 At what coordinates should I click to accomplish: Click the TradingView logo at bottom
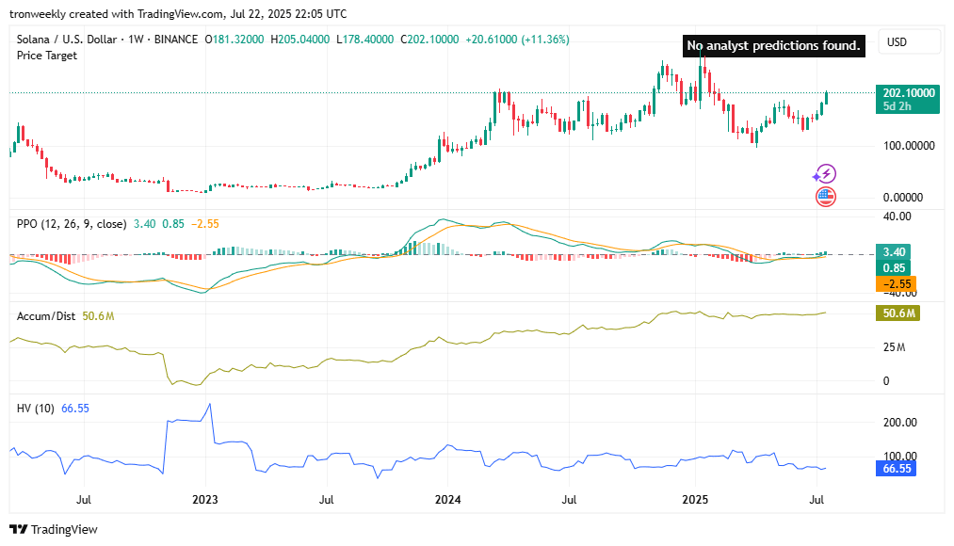pos(54,529)
